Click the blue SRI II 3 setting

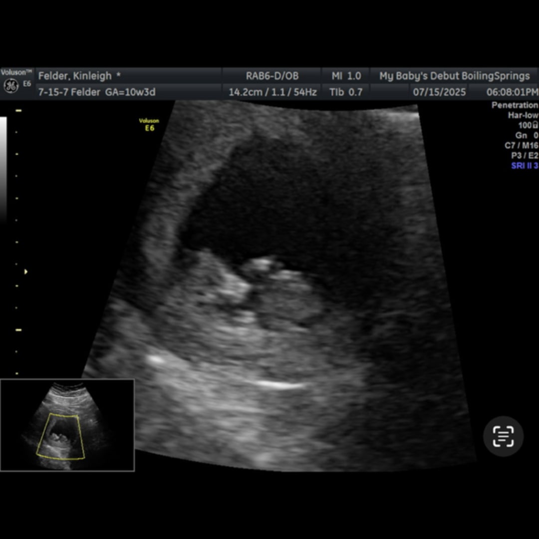pyautogui.click(x=524, y=166)
